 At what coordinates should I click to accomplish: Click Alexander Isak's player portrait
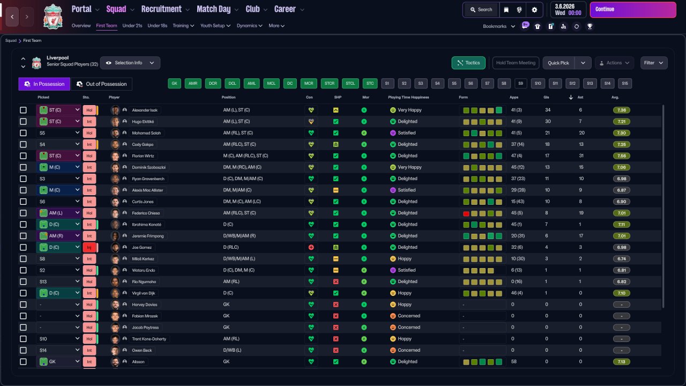[x=115, y=110]
